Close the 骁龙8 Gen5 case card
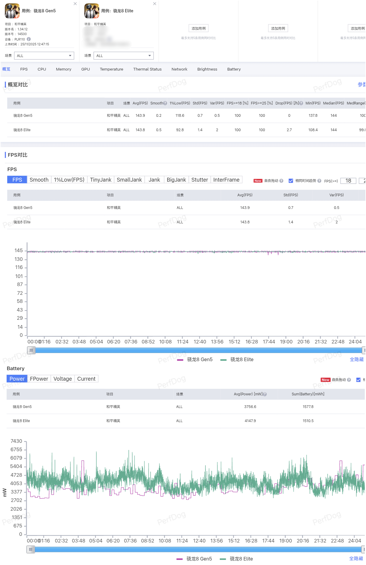Screen dimensions: 366x565 pos(75,4)
